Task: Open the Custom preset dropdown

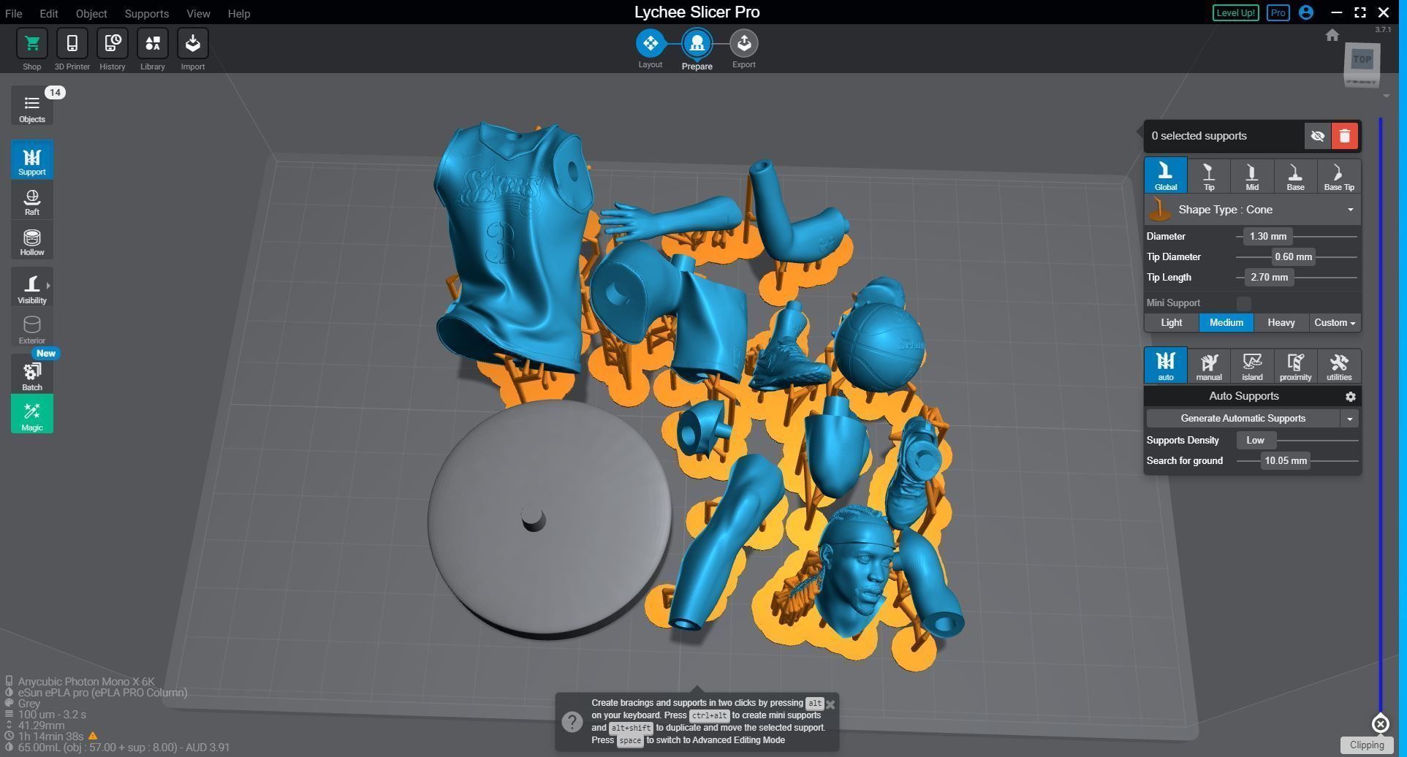Action: 1335,323
